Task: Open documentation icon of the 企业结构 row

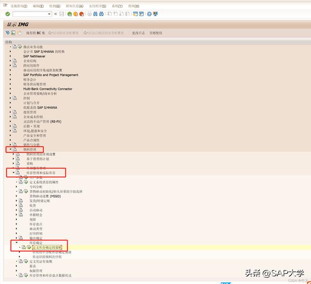Action: pyautogui.click(x=15, y=61)
